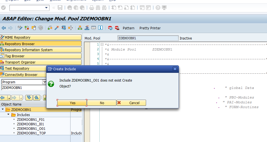Collapse the Includes folder node
Image resolution: width=267 pixels, height=142 pixels.
8,115
